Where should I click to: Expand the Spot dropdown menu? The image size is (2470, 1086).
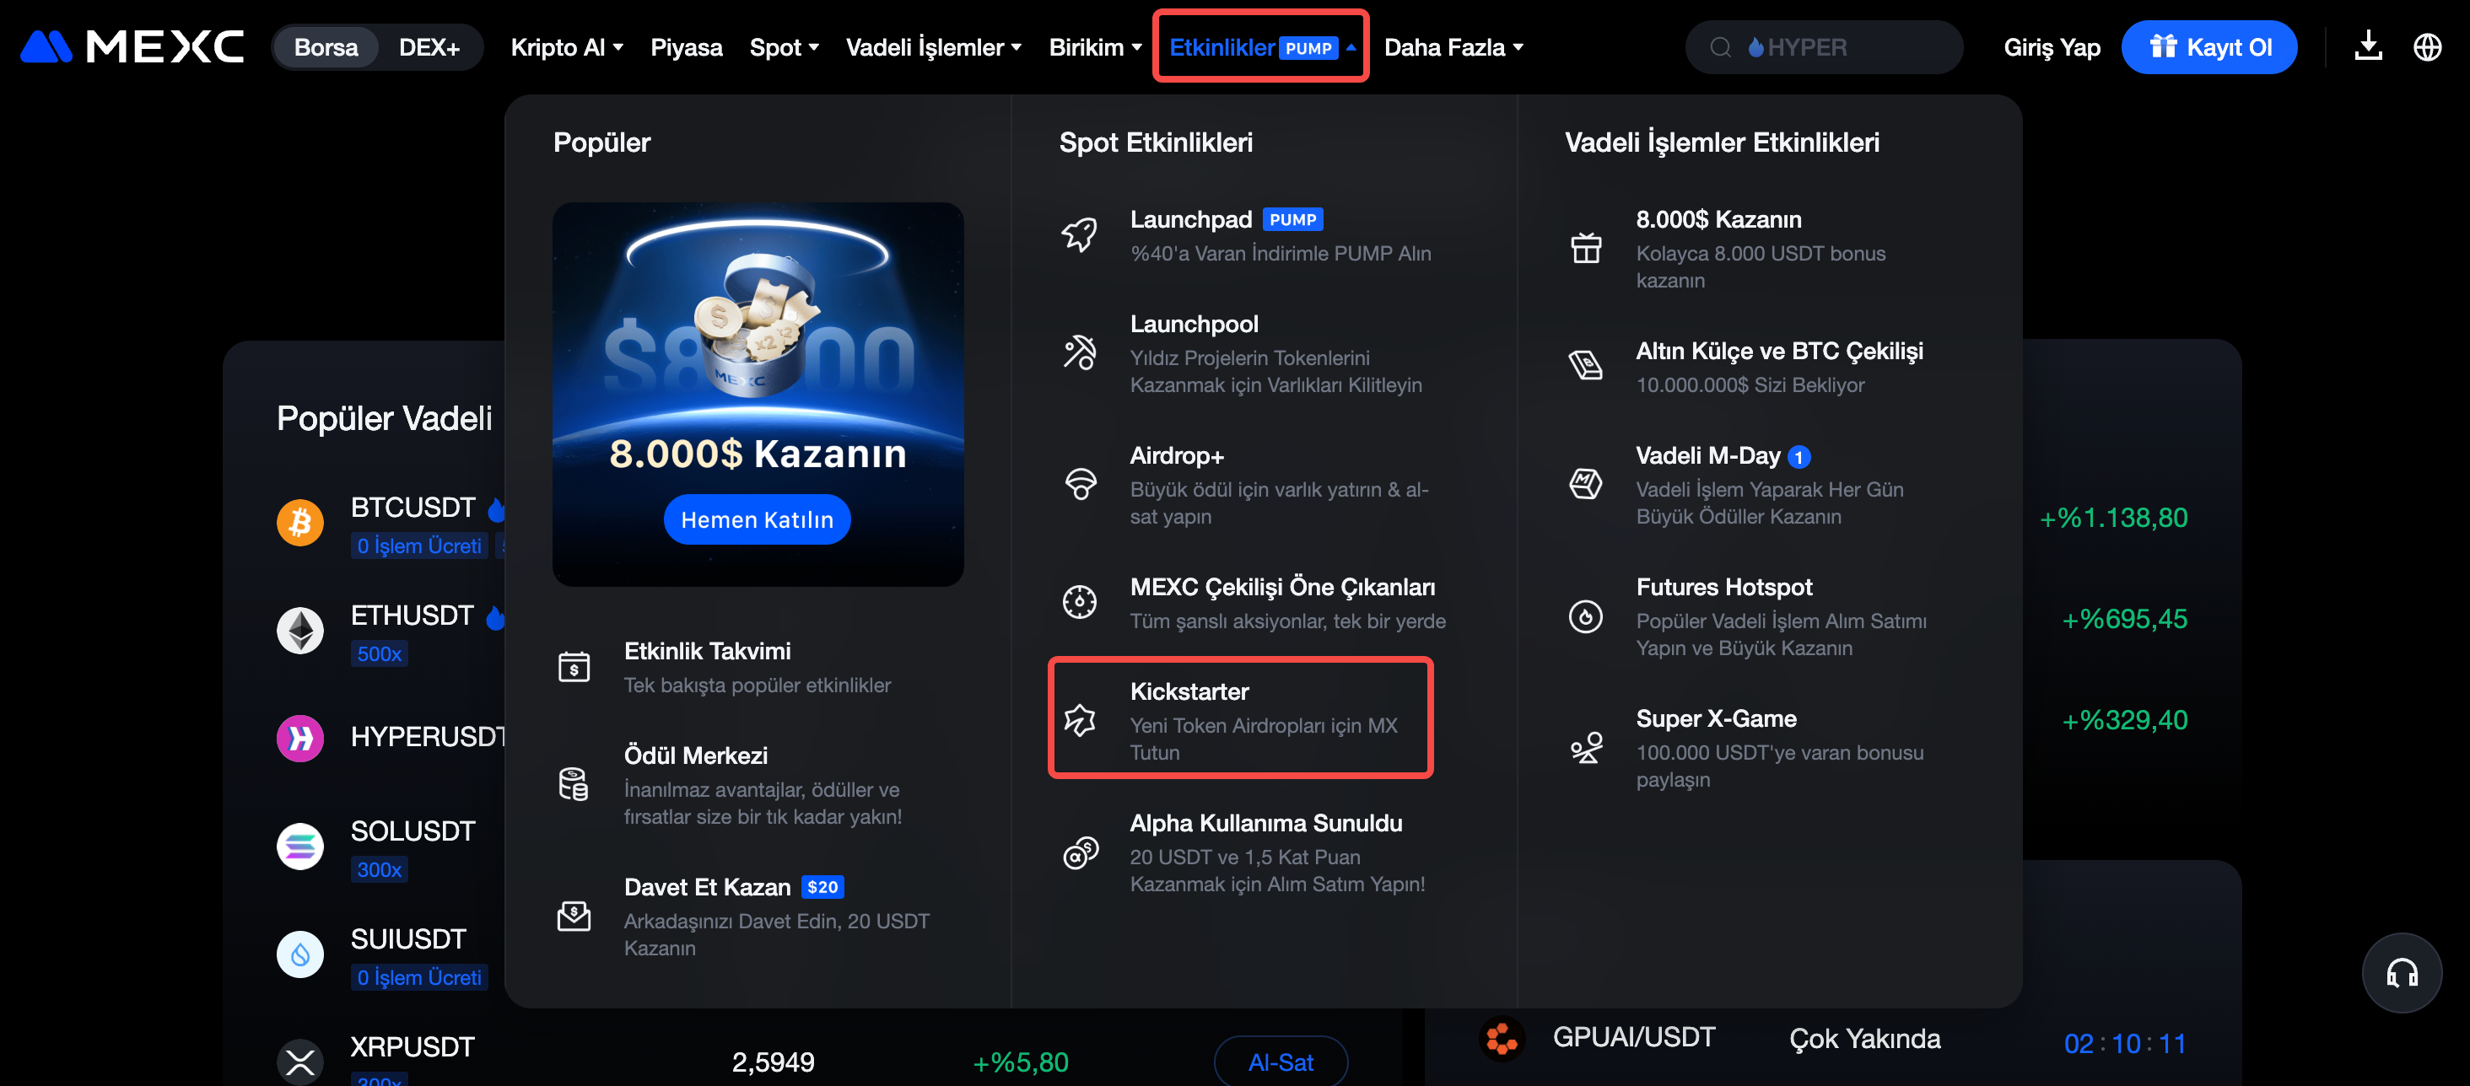click(x=785, y=47)
